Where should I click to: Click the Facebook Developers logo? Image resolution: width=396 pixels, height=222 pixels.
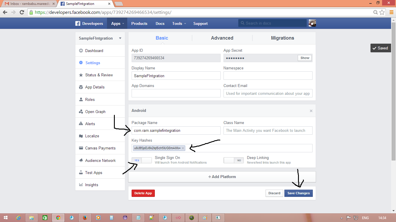[x=89, y=23]
